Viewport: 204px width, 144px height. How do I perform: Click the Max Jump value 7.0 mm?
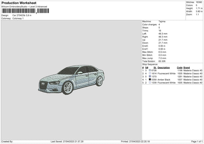click(x=163, y=58)
